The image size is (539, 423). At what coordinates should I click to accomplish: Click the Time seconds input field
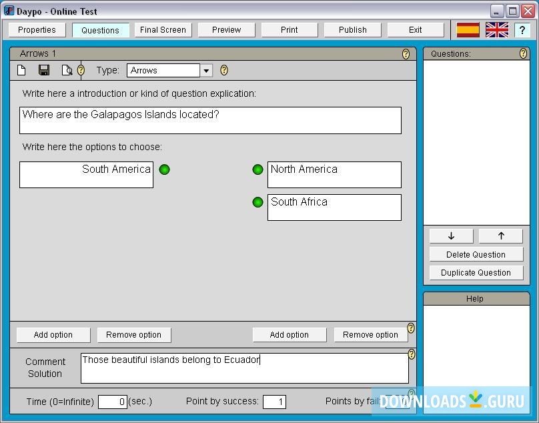[x=111, y=401]
